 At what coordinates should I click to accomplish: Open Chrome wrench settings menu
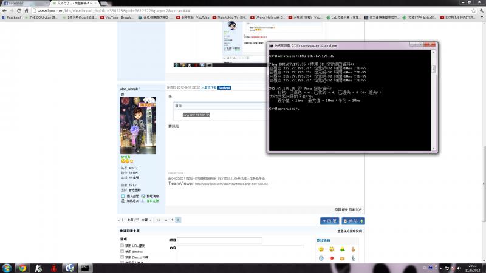(x=481, y=11)
